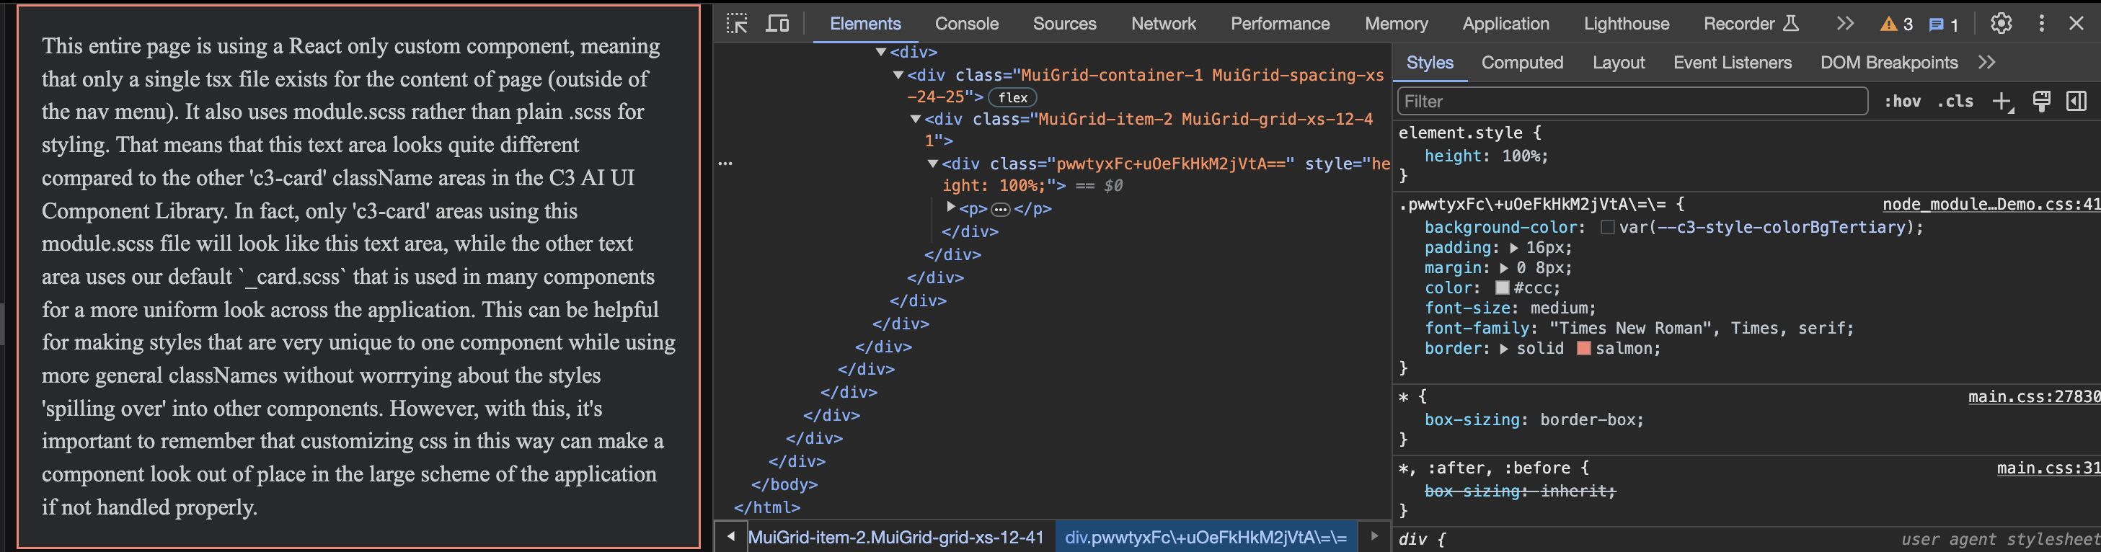This screenshot has width=2101, height=552.
Task: Open the DevTools three-dot customize menu
Action: pos(2041,24)
